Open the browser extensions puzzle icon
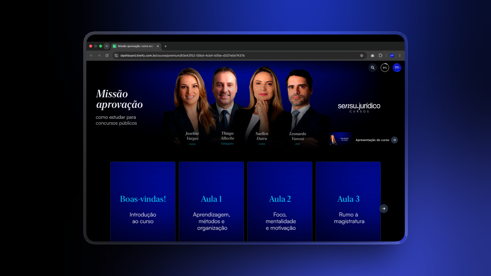 point(380,55)
